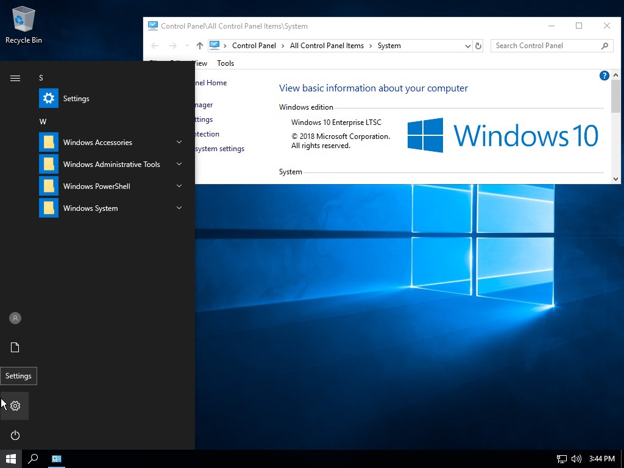Click the Power icon in Start menu
The height and width of the screenshot is (468, 624).
click(15, 435)
